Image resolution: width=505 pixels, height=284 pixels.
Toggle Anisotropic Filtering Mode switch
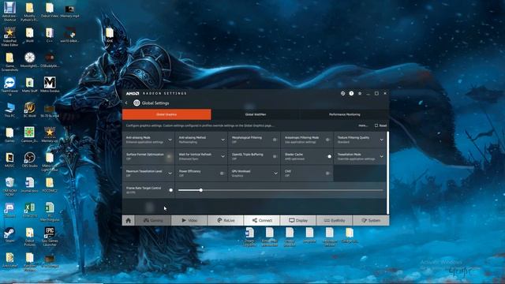[327, 140]
